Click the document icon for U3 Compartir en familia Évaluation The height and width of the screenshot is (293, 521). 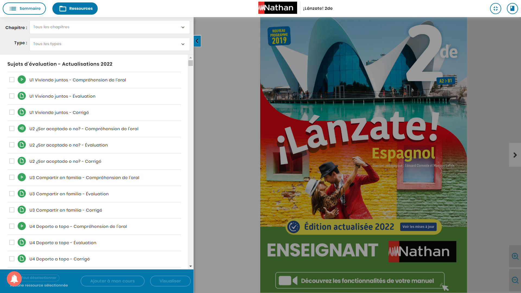coord(22,194)
